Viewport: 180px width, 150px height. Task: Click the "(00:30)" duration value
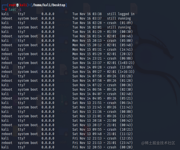pyautogui.click(x=126, y=32)
